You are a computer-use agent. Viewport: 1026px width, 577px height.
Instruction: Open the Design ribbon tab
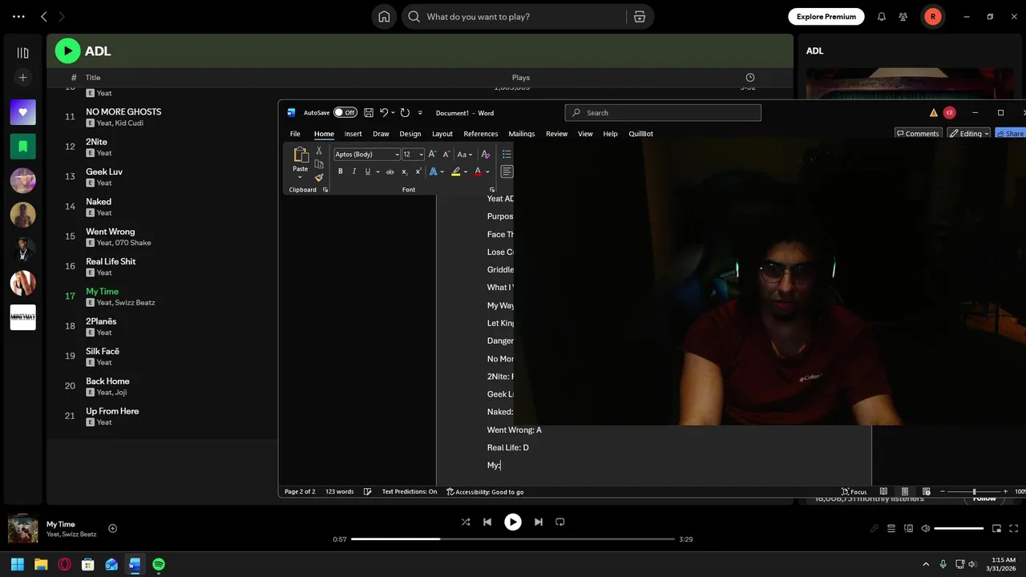pos(410,134)
